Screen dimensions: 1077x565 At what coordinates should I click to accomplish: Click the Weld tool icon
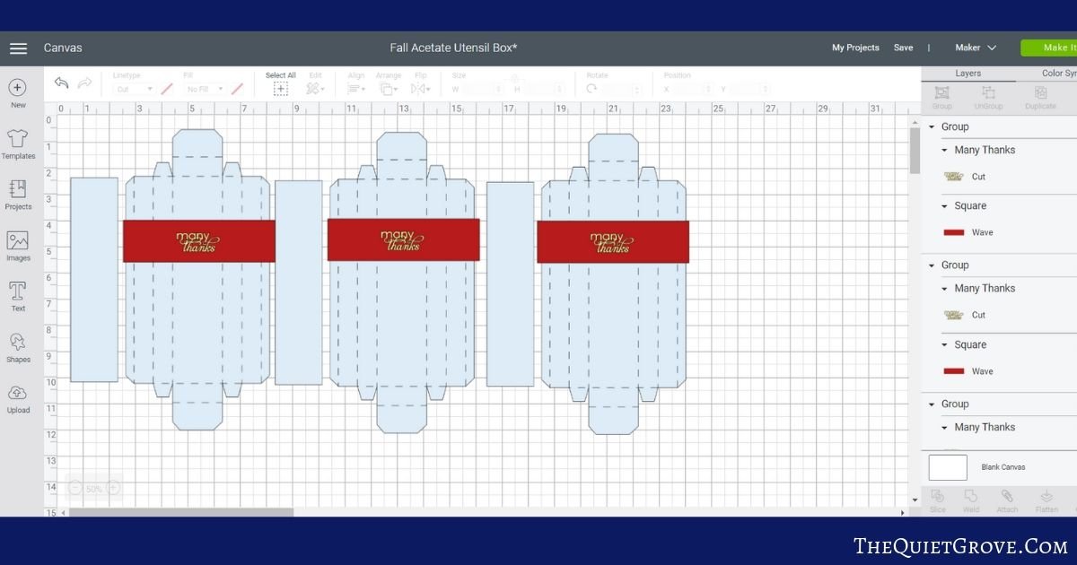pos(971,496)
